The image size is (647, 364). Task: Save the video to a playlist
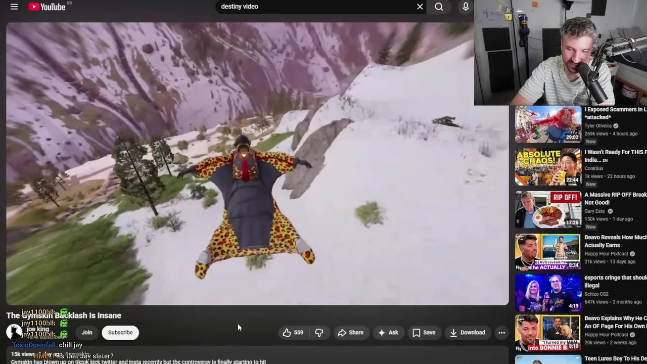pos(424,332)
